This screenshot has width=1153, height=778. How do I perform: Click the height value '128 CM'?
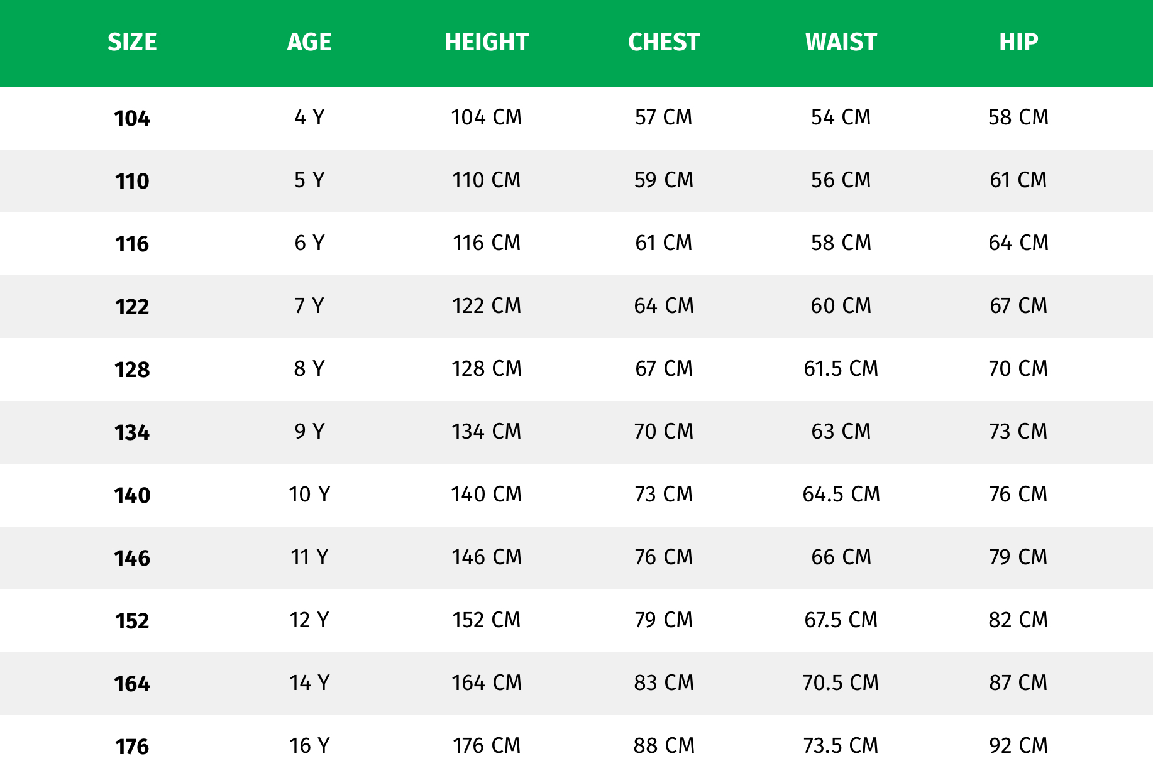point(487,368)
